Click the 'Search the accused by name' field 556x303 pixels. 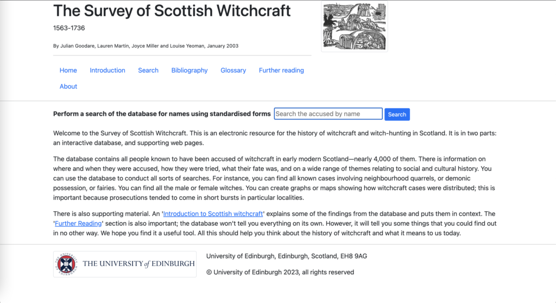point(328,114)
